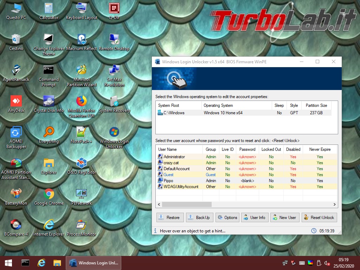Screen dimensions: 360x270
Task: Click Windows Login Unlocker taskbar button
Action: tap(94, 263)
